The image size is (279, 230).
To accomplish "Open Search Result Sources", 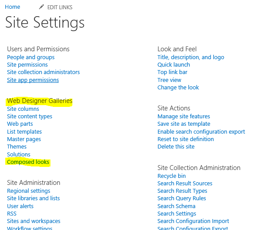I will (x=185, y=184).
